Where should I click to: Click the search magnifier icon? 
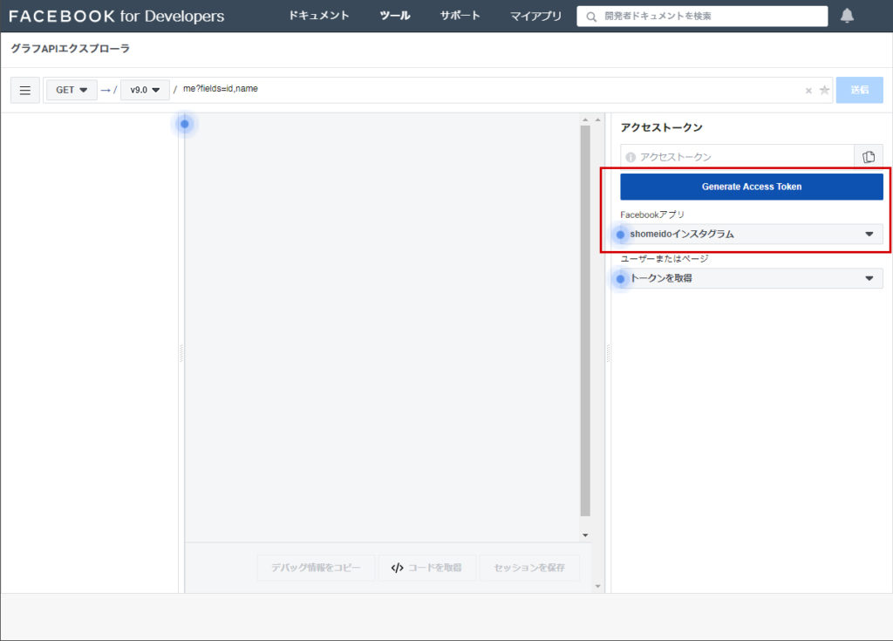click(592, 17)
